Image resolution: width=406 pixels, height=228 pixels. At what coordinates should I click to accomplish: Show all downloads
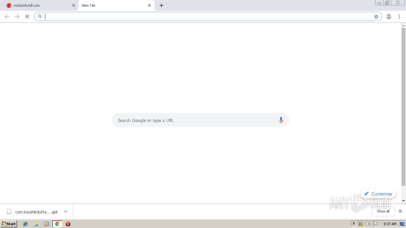383,211
